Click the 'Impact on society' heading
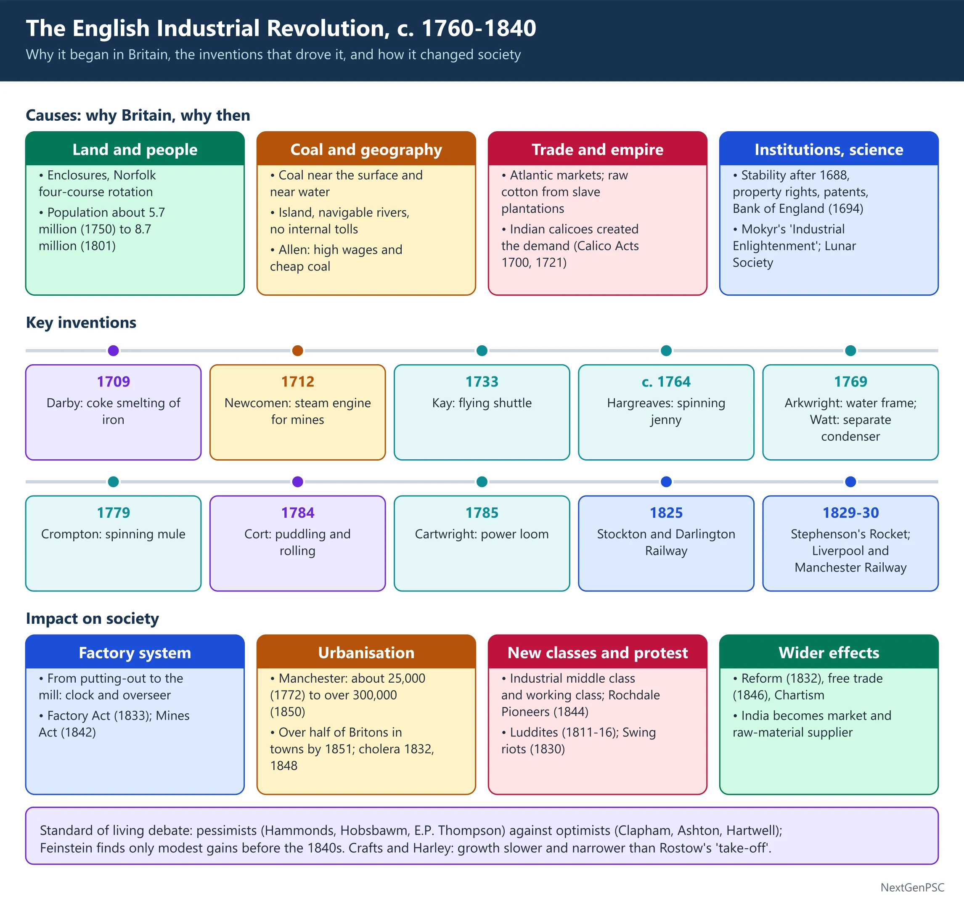The image size is (964, 903). click(x=92, y=618)
